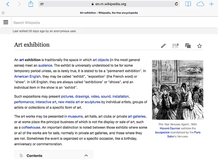The height and width of the screenshot is (159, 218).
Task: Tap the address bar en.m.wikipedia.org
Action: point(109,4)
